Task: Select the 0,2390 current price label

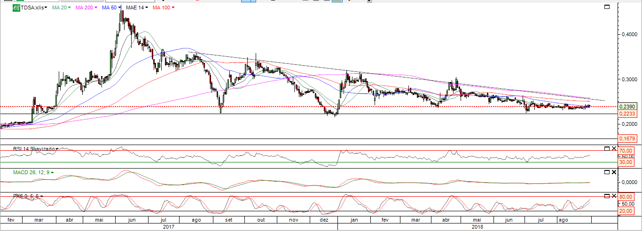Action: pos(627,107)
